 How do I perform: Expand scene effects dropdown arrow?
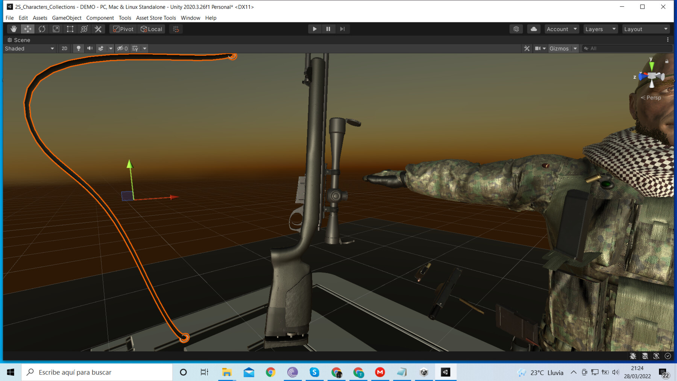click(x=111, y=49)
